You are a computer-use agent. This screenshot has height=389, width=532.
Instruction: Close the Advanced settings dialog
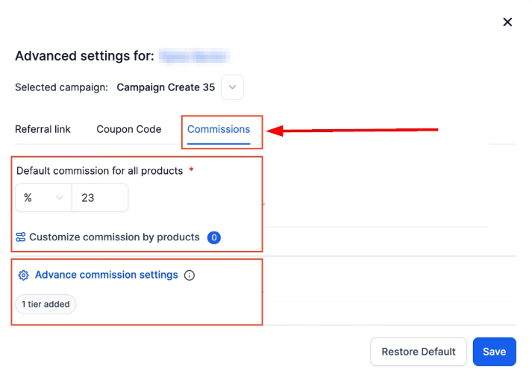coord(507,22)
